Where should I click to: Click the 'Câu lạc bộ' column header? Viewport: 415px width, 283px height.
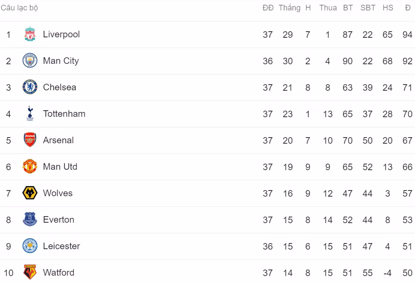click(19, 8)
